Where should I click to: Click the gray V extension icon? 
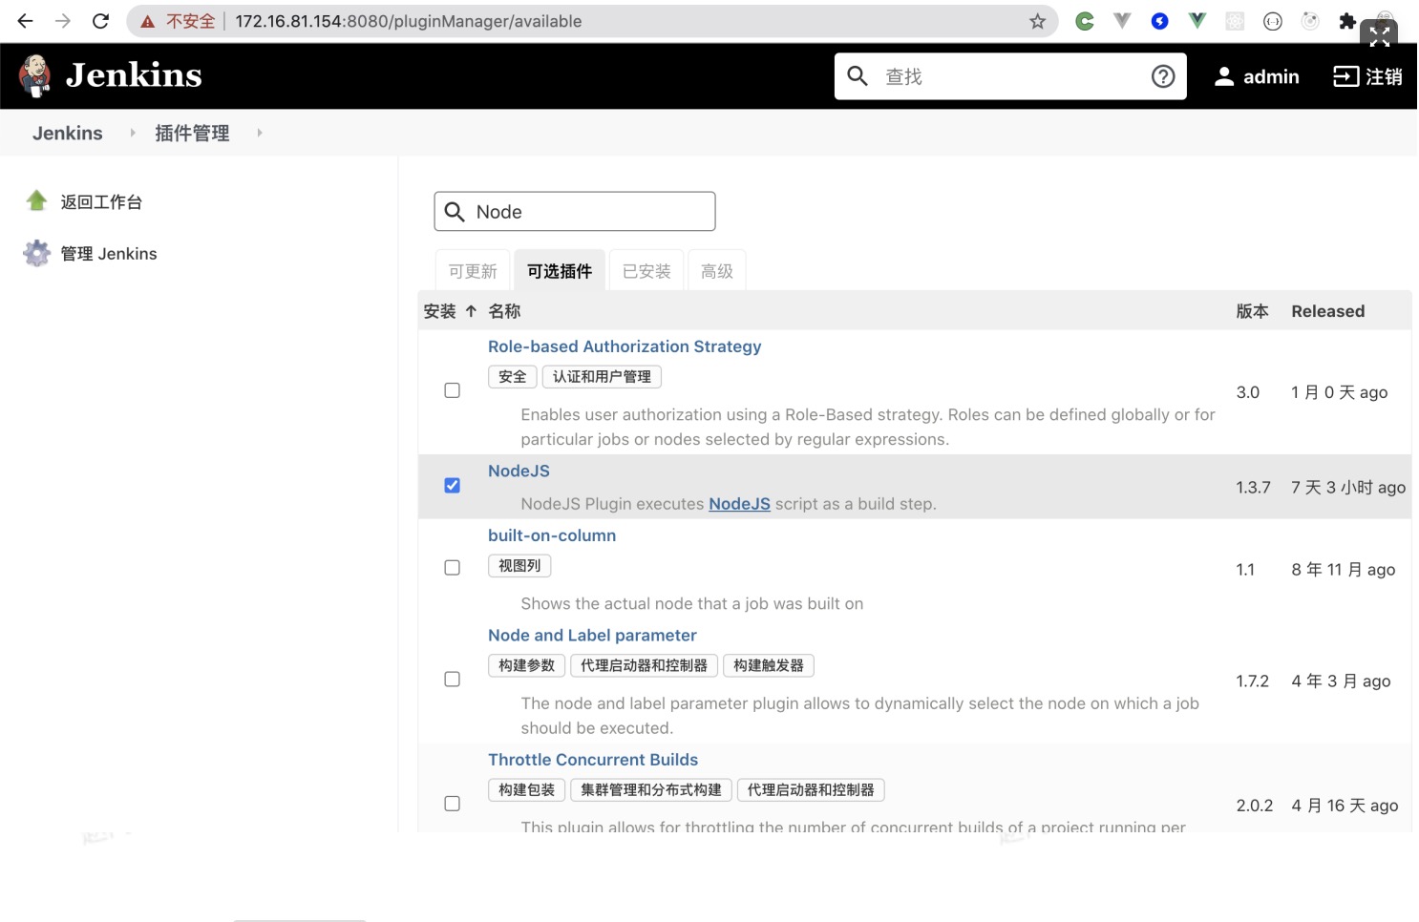[1122, 20]
